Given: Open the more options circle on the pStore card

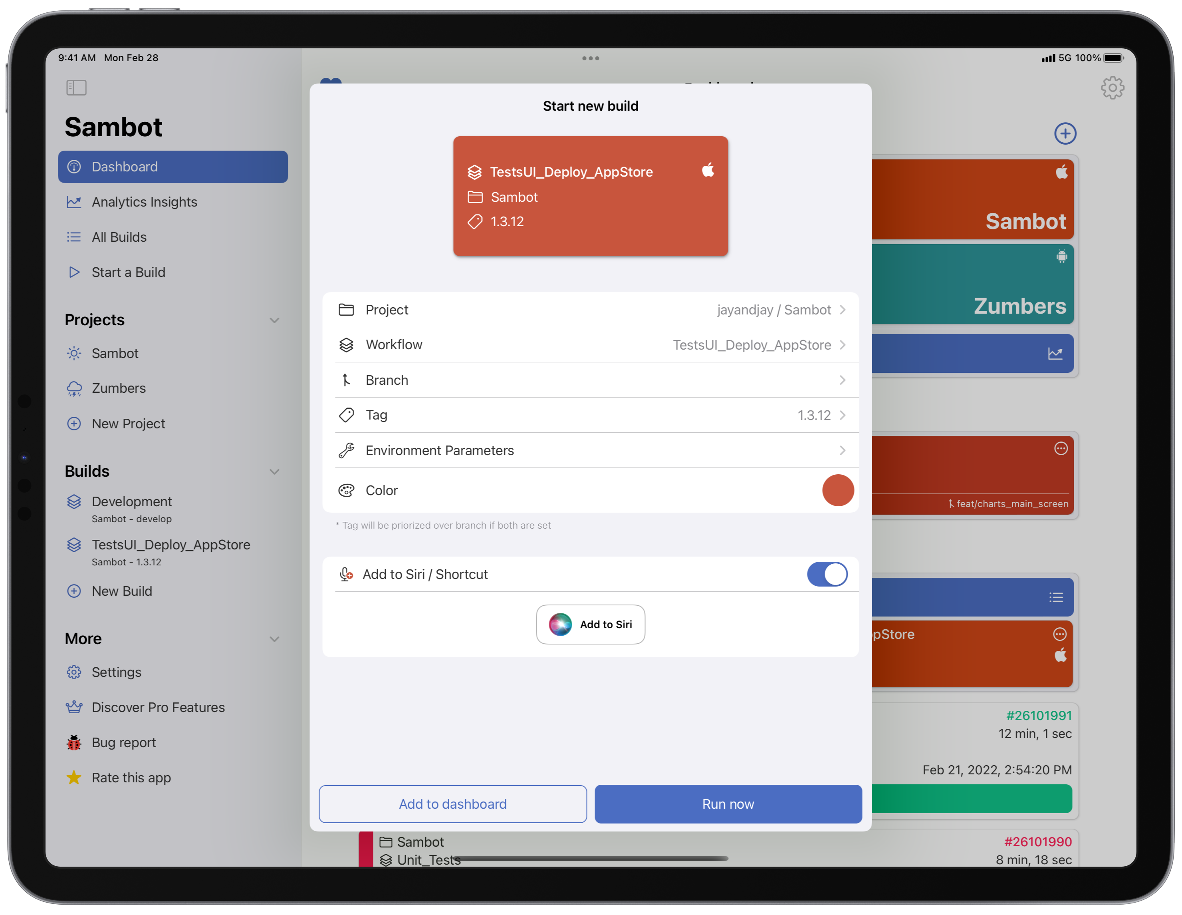Looking at the screenshot, I should coord(1059,634).
